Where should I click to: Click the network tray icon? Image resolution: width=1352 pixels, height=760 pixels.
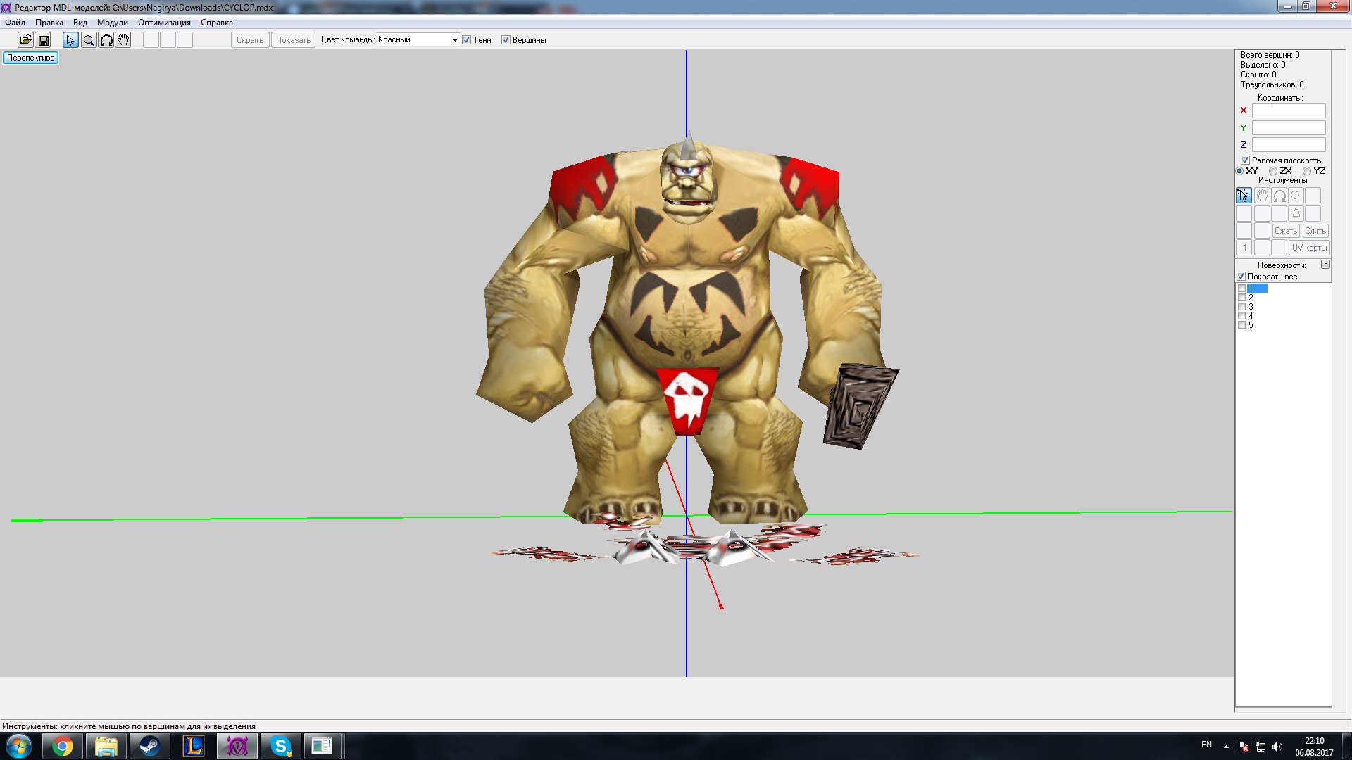(x=1260, y=747)
